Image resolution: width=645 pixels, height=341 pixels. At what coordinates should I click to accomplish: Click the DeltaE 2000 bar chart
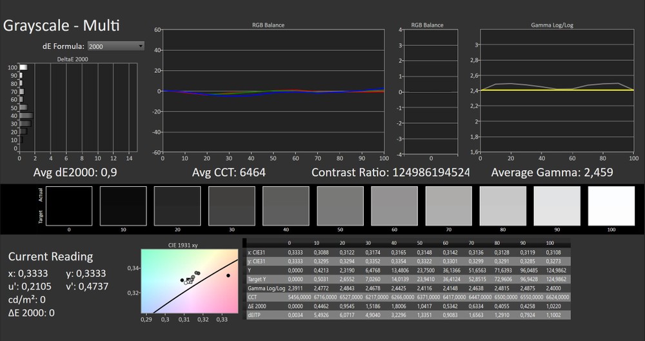[78, 108]
